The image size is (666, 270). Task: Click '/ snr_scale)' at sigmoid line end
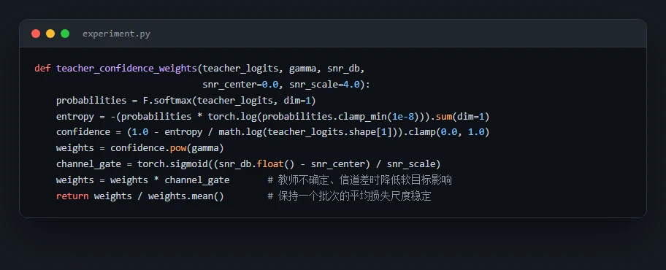409,164
